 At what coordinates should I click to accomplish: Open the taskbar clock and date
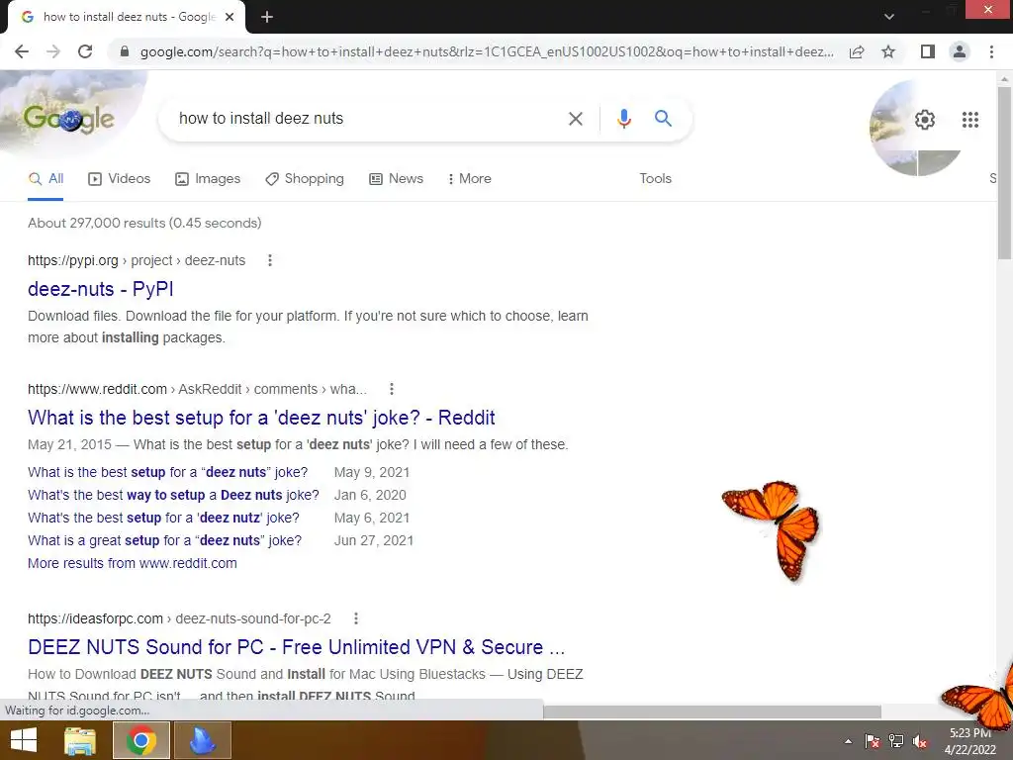click(x=970, y=741)
